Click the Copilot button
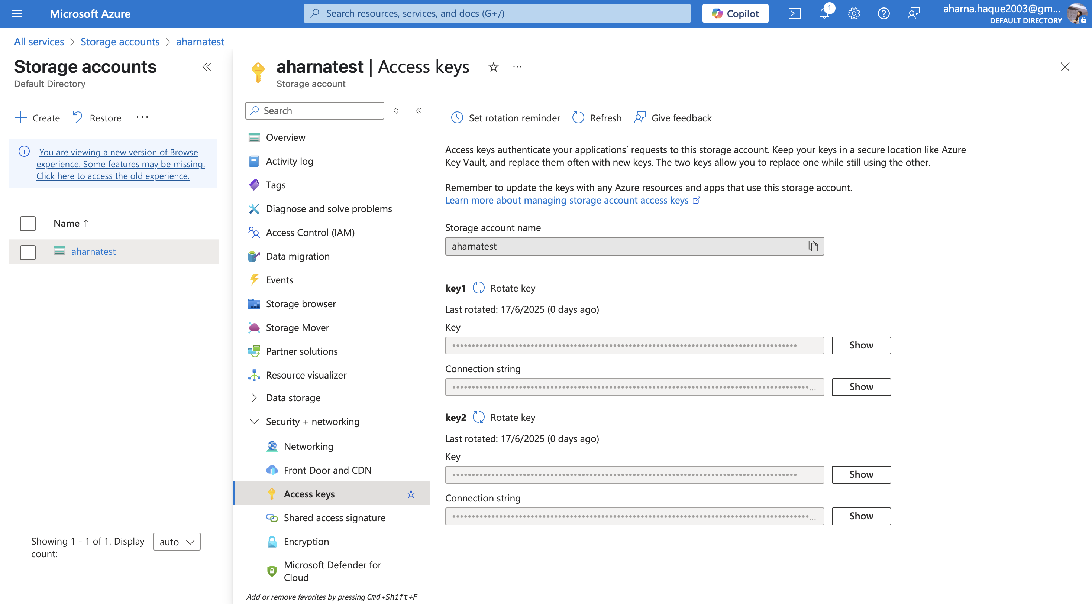The width and height of the screenshot is (1092, 604). pos(735,13)
